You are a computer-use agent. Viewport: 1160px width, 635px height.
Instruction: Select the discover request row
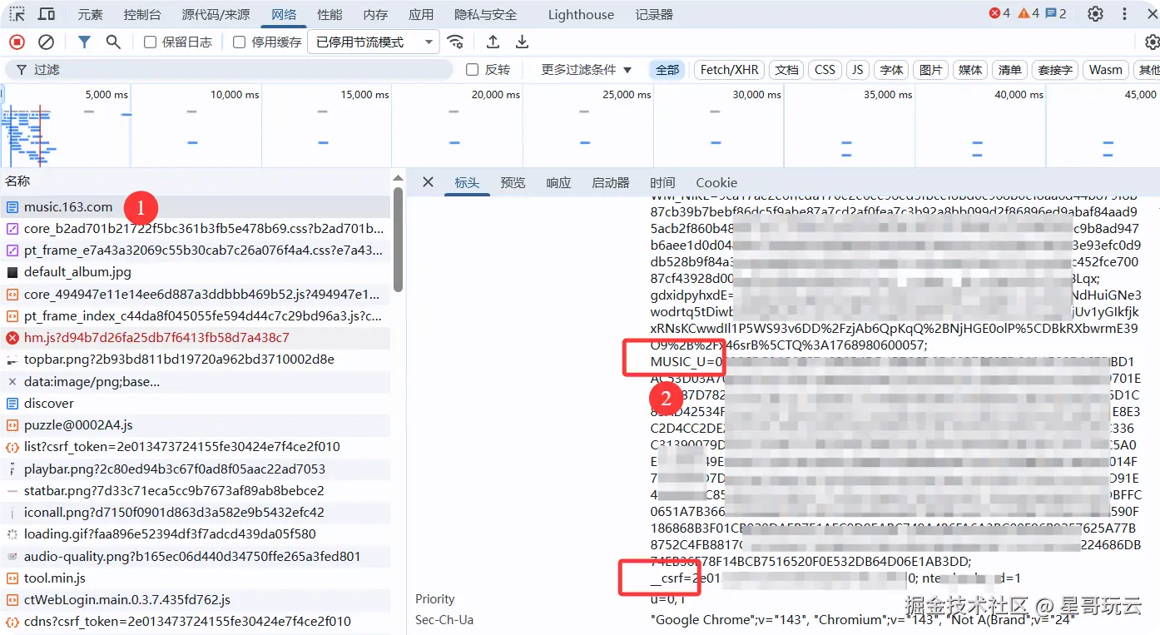coord(195,404)
